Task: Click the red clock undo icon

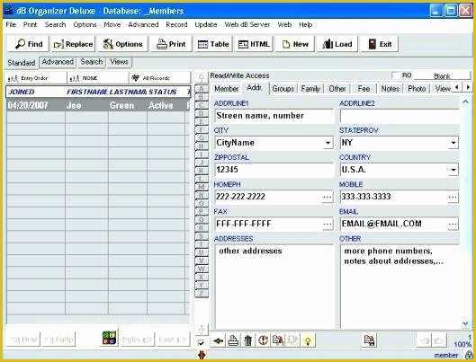Action: pos(263,340)
